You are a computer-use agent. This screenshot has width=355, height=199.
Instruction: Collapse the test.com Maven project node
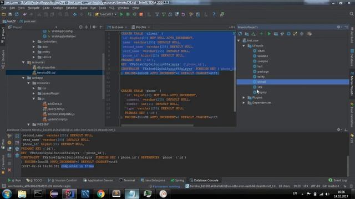[239, 40]
